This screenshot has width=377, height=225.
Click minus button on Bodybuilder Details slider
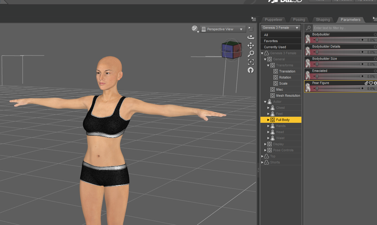(x=314, y=52)
